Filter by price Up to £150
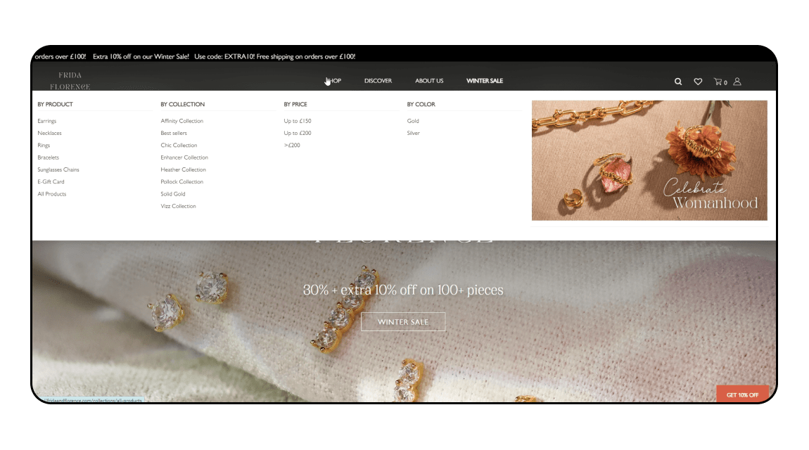The width and height of the screenshot is (809, 450). [x=298, y=121]
